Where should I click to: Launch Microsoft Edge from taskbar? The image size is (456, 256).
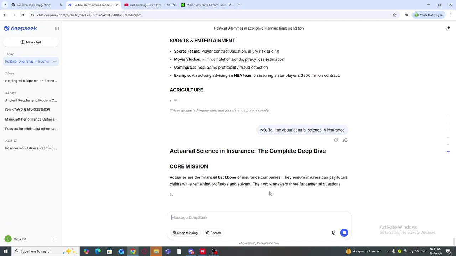pyautogui.click(x=98, y=251)
